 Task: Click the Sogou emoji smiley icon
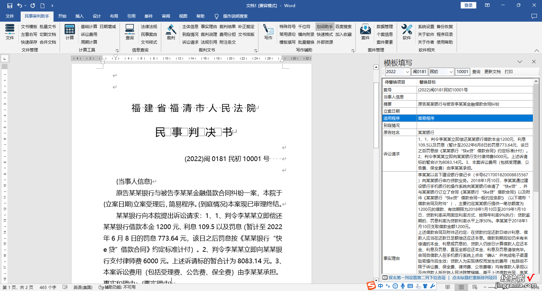click(395, 286)
